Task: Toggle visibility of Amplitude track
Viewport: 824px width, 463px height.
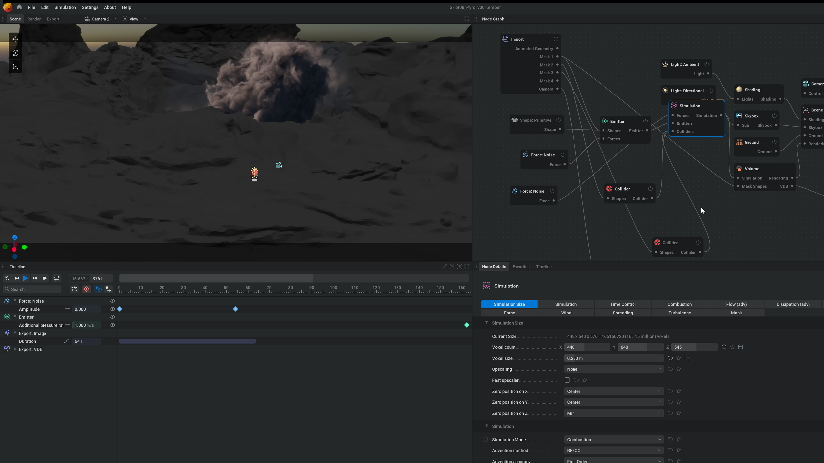Action: (x=112, y=309)
